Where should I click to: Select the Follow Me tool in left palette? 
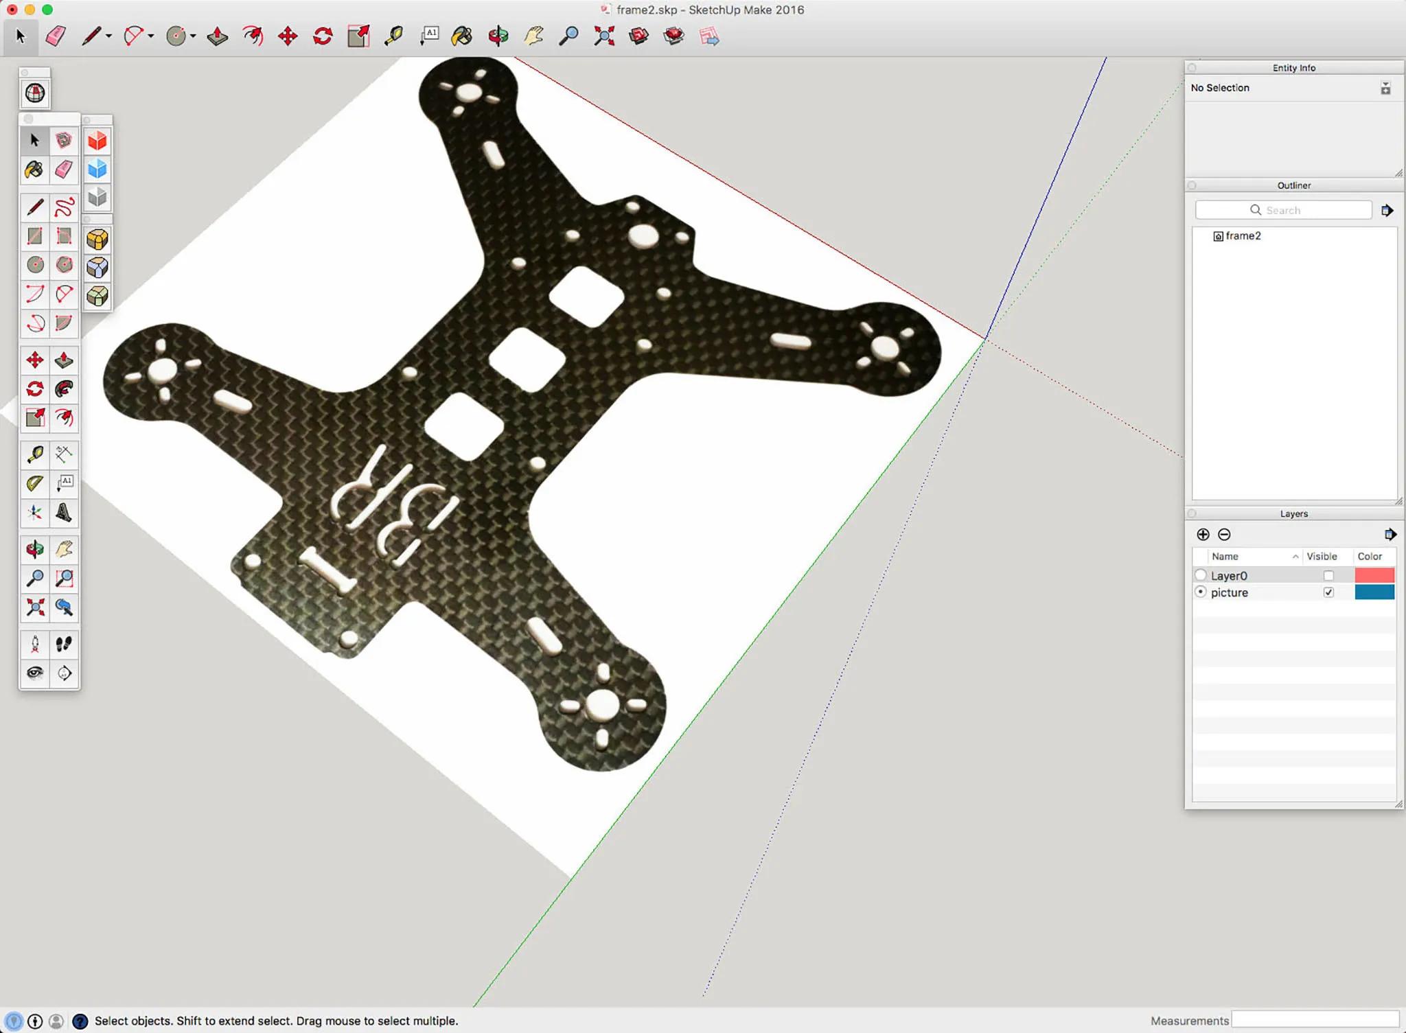pos(64,389)
